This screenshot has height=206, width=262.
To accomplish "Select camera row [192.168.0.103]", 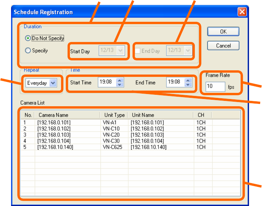I will point(130,135).
